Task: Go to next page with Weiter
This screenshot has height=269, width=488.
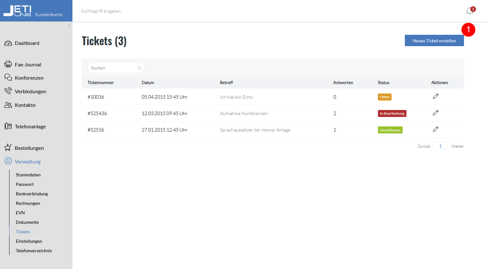Action: tap(457, 146)
